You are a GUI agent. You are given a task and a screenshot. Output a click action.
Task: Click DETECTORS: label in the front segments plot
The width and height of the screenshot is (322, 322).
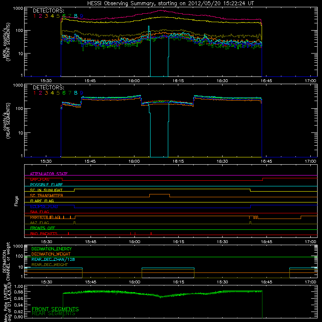[48, 10]
